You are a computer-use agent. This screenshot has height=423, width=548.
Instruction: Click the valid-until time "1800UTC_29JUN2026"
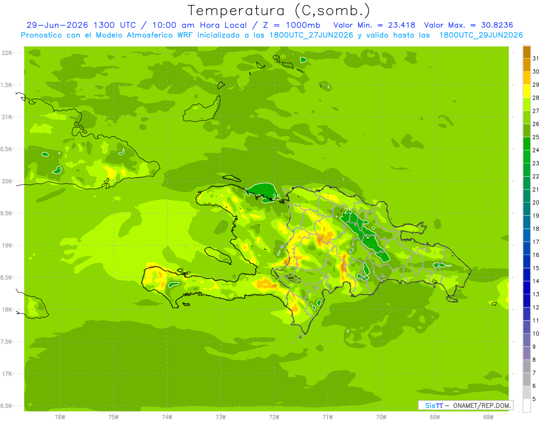pyautogui.click(x=481, y=35)
